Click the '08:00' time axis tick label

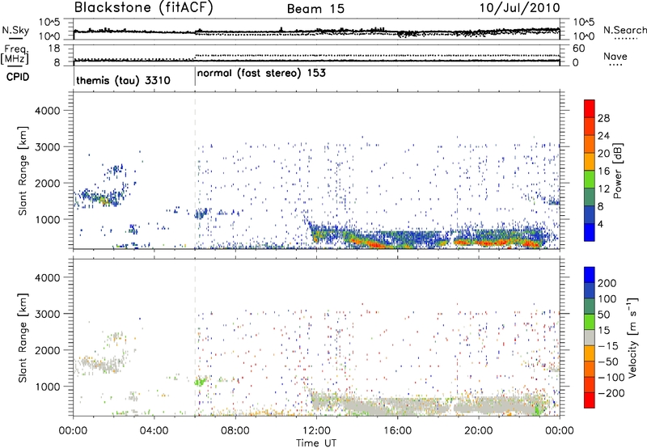pyautogui.click(x=235, y=431)
